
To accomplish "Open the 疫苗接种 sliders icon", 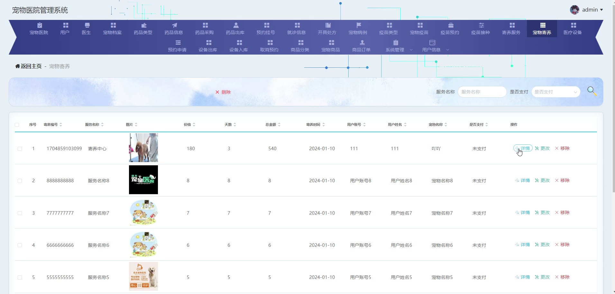I will 481,25.
